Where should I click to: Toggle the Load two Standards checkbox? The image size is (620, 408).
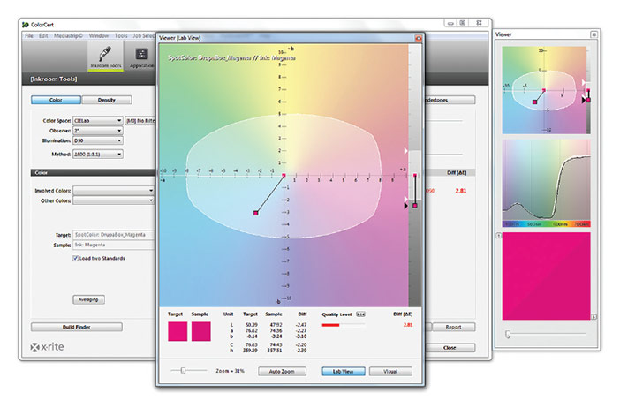[75, 258]
